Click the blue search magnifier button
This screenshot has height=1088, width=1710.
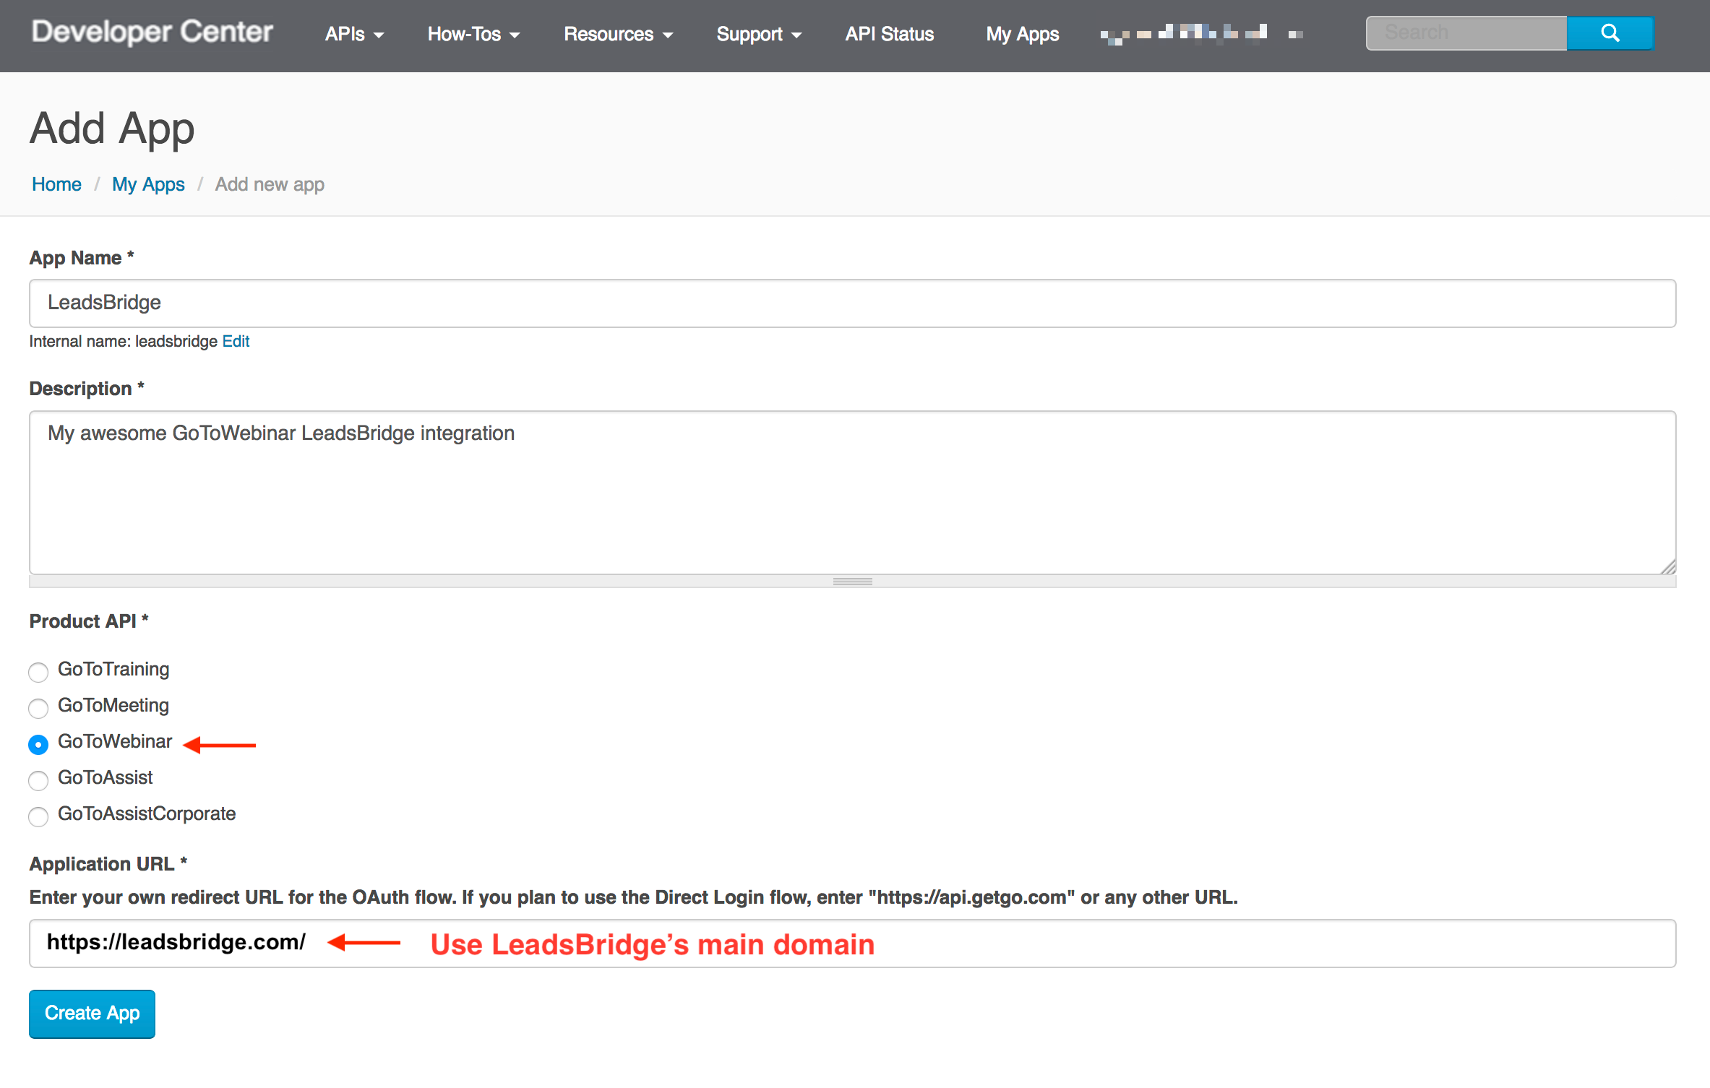[1610, 33]
